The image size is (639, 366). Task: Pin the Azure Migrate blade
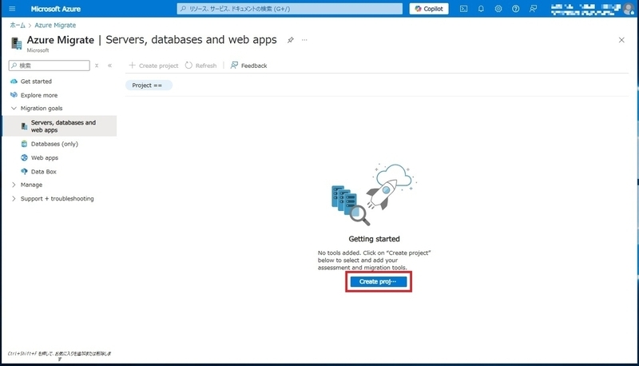(x=290, y=40)
